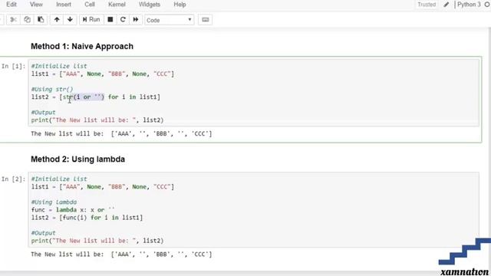Screen dimensions: 491x276
Task: Click the list1 definition in cell In [2]
Action: click(x=102, y=187)
